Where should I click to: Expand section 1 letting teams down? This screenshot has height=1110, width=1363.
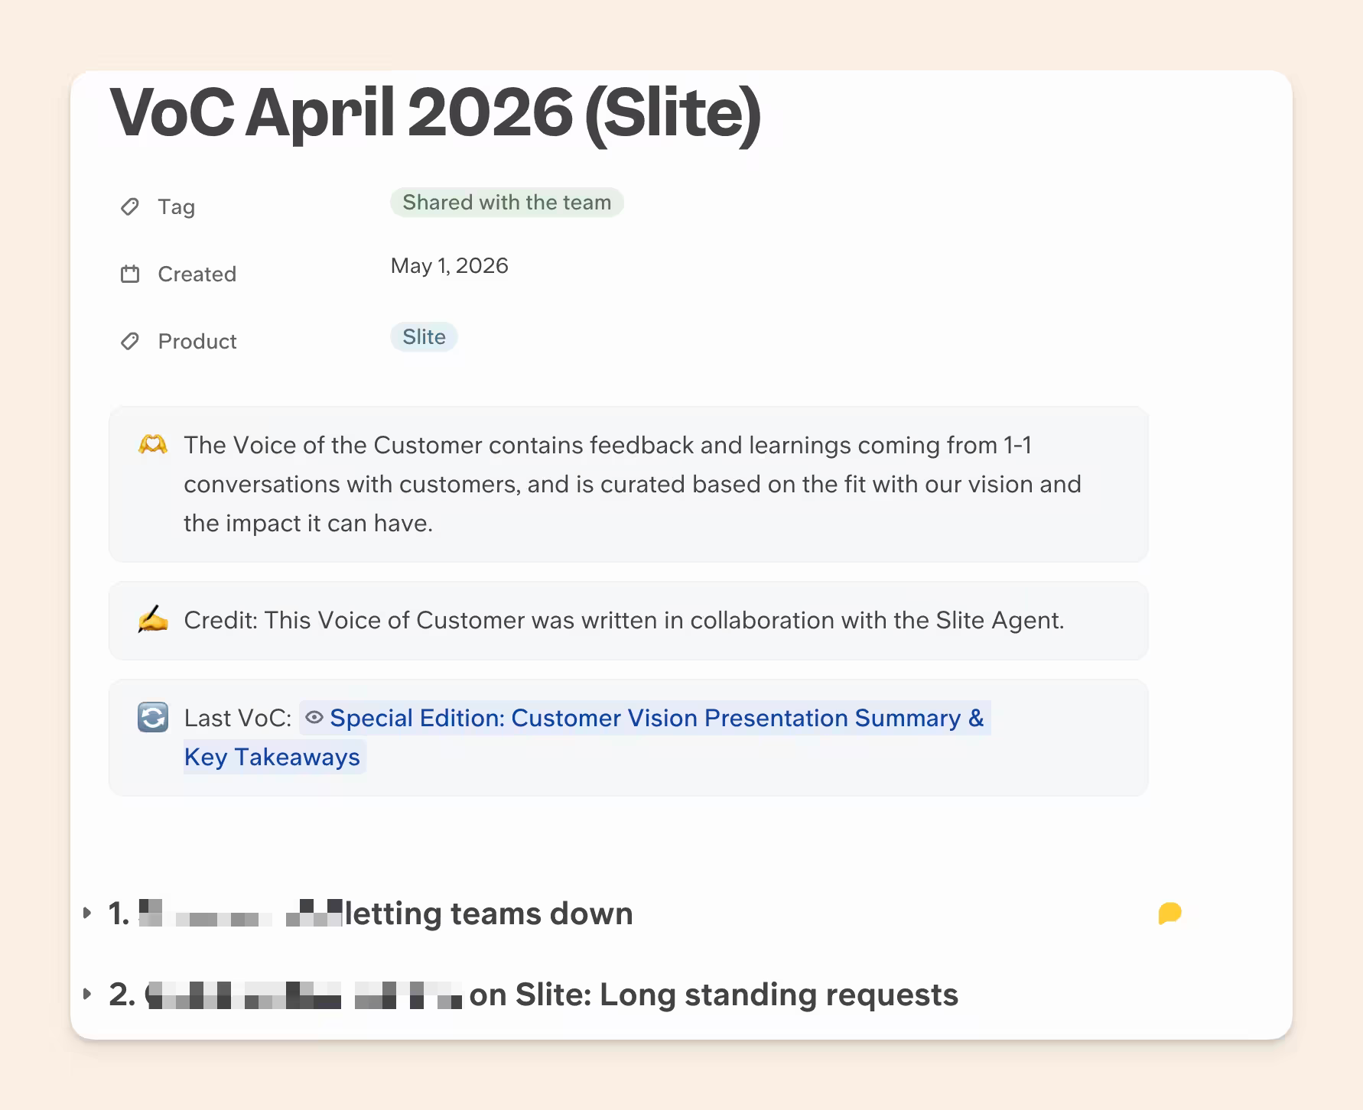87,913
